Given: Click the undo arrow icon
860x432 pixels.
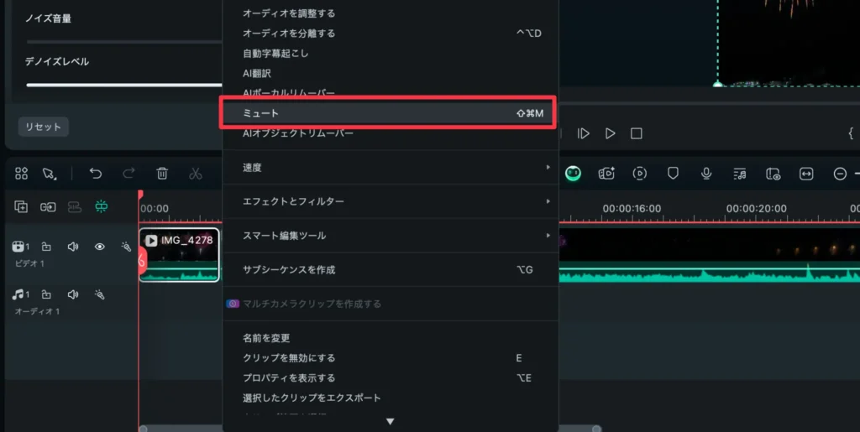Looking at the screenshot, I should 96,174.
